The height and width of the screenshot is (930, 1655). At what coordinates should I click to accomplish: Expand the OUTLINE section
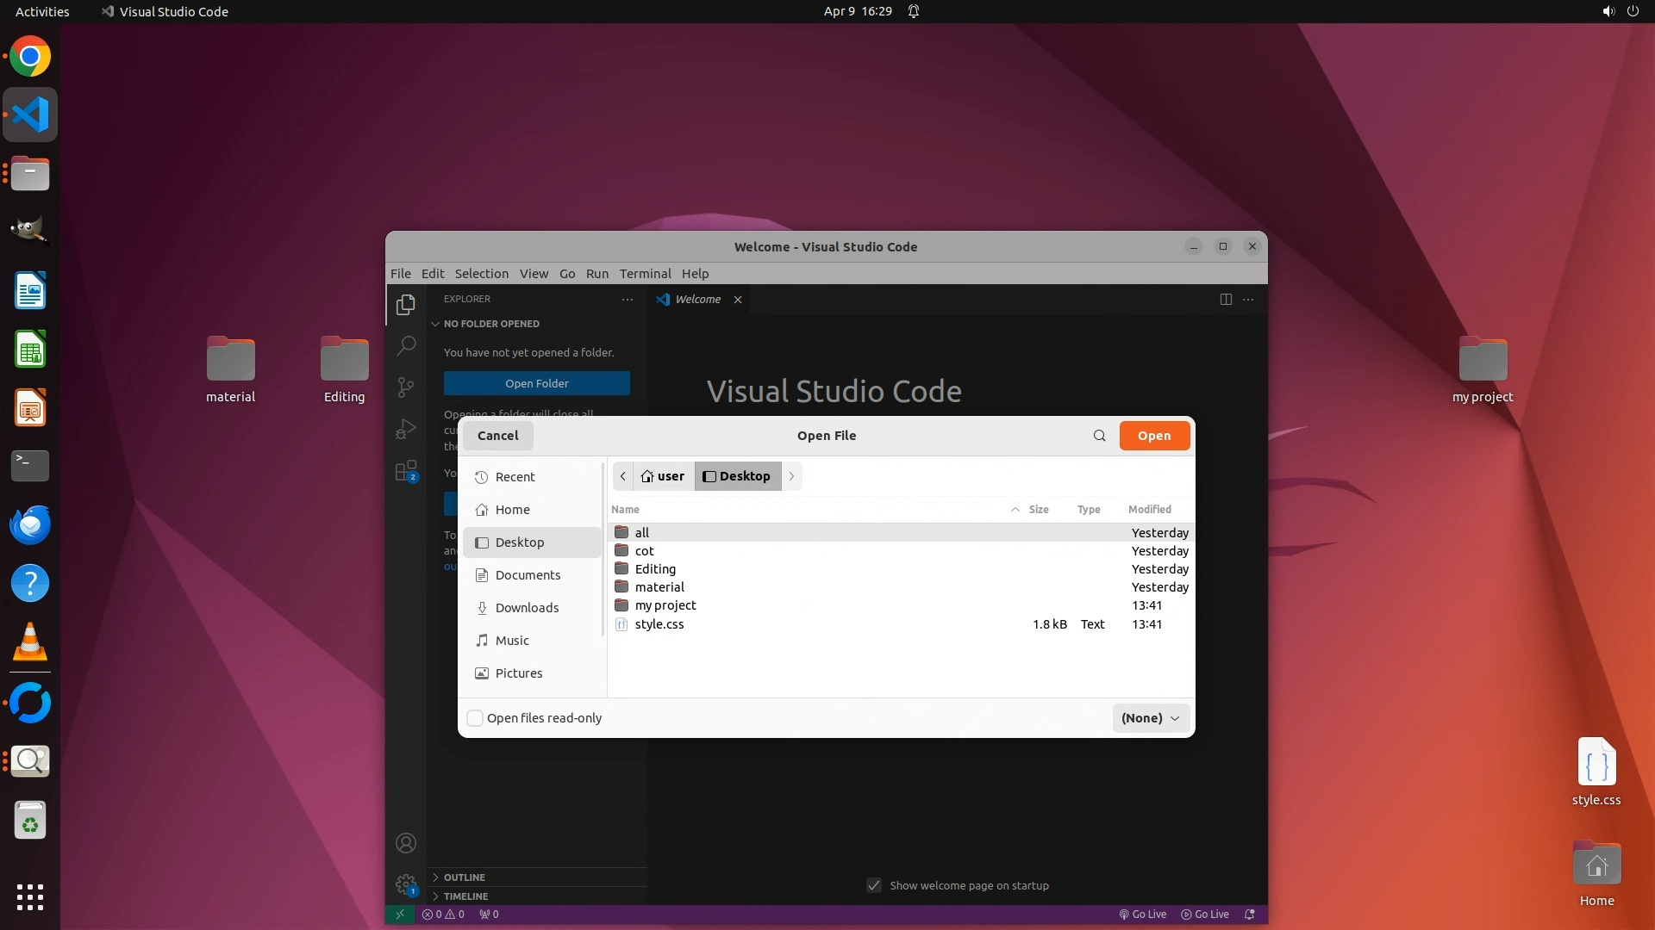[x=465, y=877]
